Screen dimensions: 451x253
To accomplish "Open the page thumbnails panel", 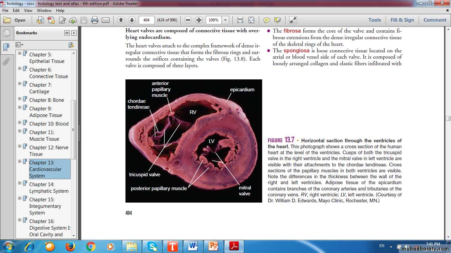I will (6, 33).
